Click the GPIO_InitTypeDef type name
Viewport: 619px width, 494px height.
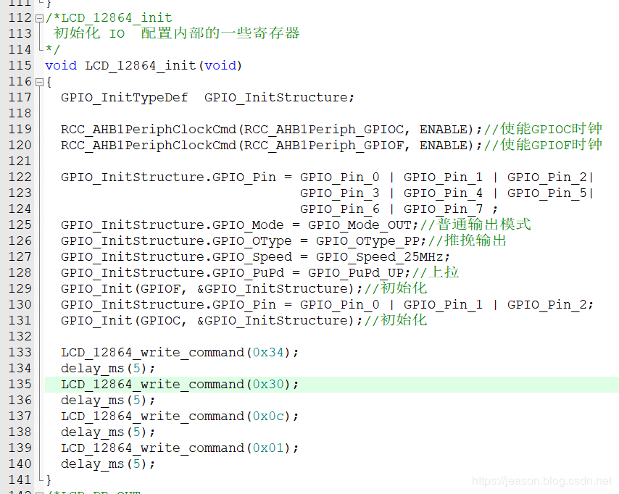(124, 97)
